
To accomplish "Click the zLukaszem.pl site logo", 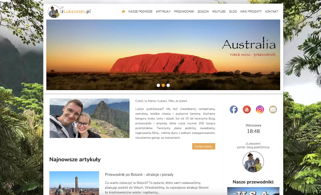I will tap(70, 11).
